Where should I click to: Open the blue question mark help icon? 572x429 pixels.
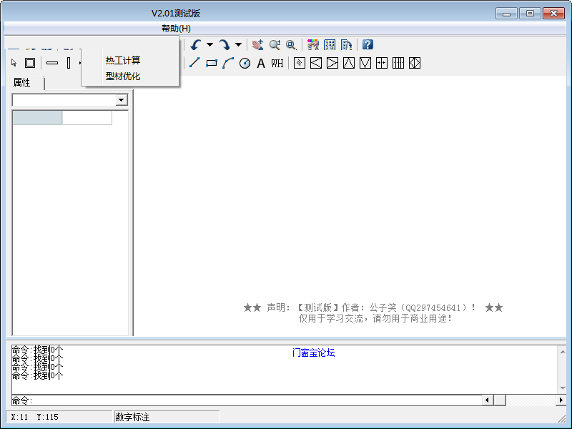(368, 44)
